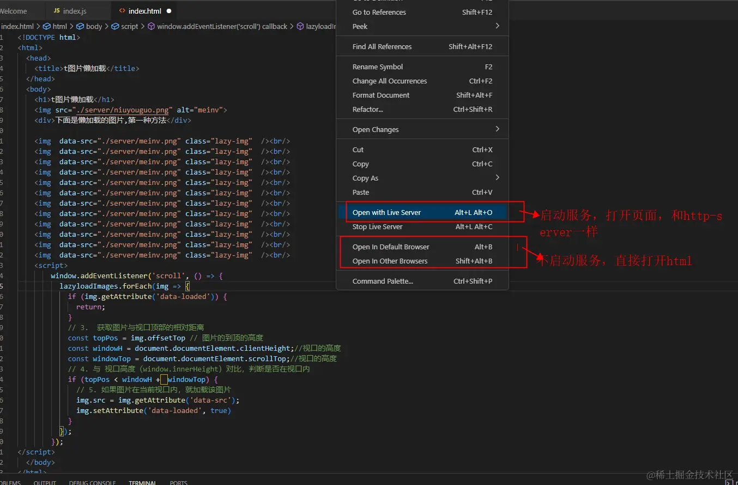Screen dimensions: 738x485
Task: Click the unsaved dot on index.html tab
Action: point(168,11)
